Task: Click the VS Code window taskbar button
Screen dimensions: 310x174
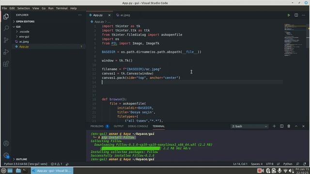Action: point(52,171)
